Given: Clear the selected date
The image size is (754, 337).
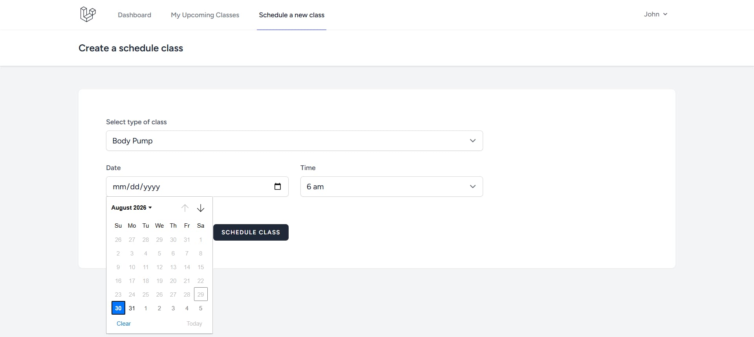Looking at the screenshot, I should click(x=124, y=324).
